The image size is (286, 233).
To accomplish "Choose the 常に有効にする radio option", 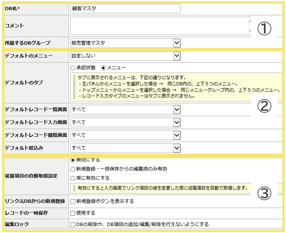I will click(73, 178).
